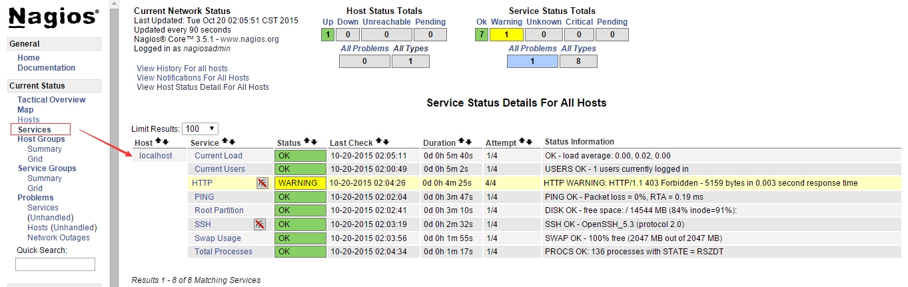Click the Ok service status header
The image size is (908, 287).
(482, 22)
